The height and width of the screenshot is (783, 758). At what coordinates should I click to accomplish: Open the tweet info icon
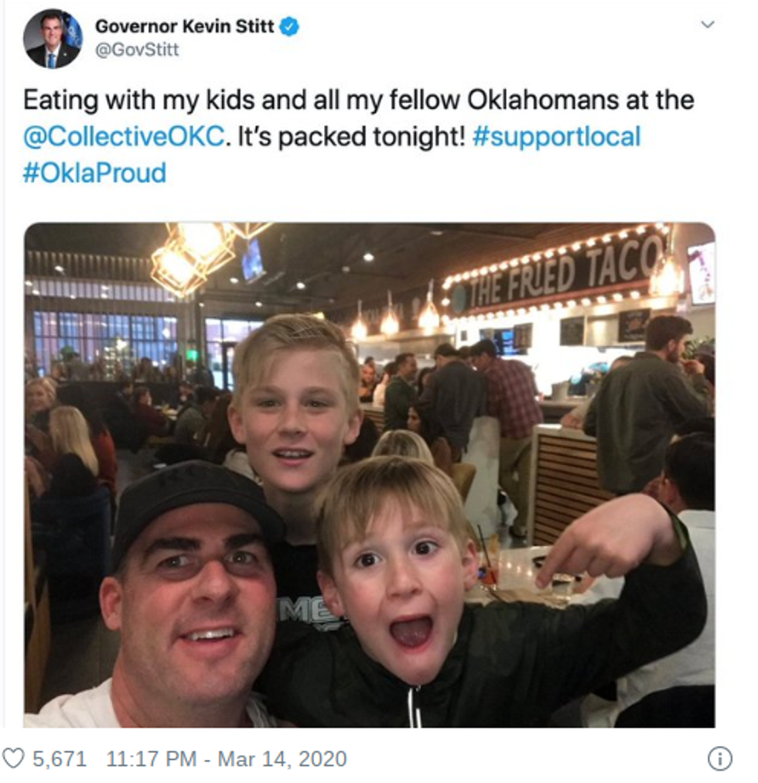click(719, 759)
